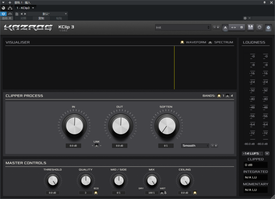Click the KClip save preset floppy icon
The width and height of the screenshot is (275, 199).
pyautogui.click(x=251, y=27)
